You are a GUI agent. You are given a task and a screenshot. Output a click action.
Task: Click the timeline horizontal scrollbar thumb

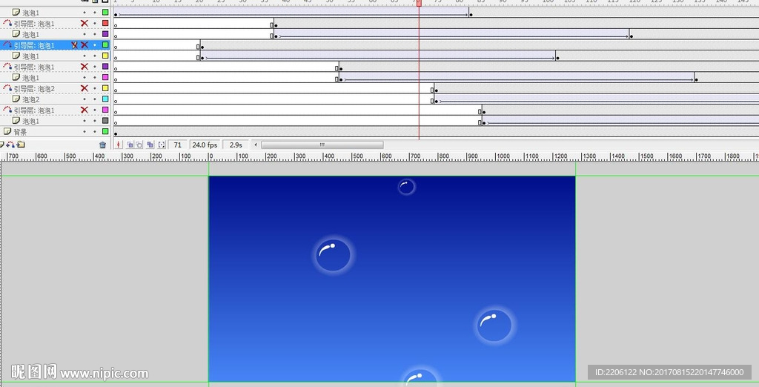322,145
